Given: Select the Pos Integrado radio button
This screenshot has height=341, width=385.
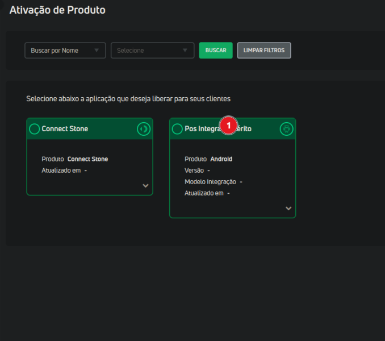Looking at the screenshot, I should (177, 129).
